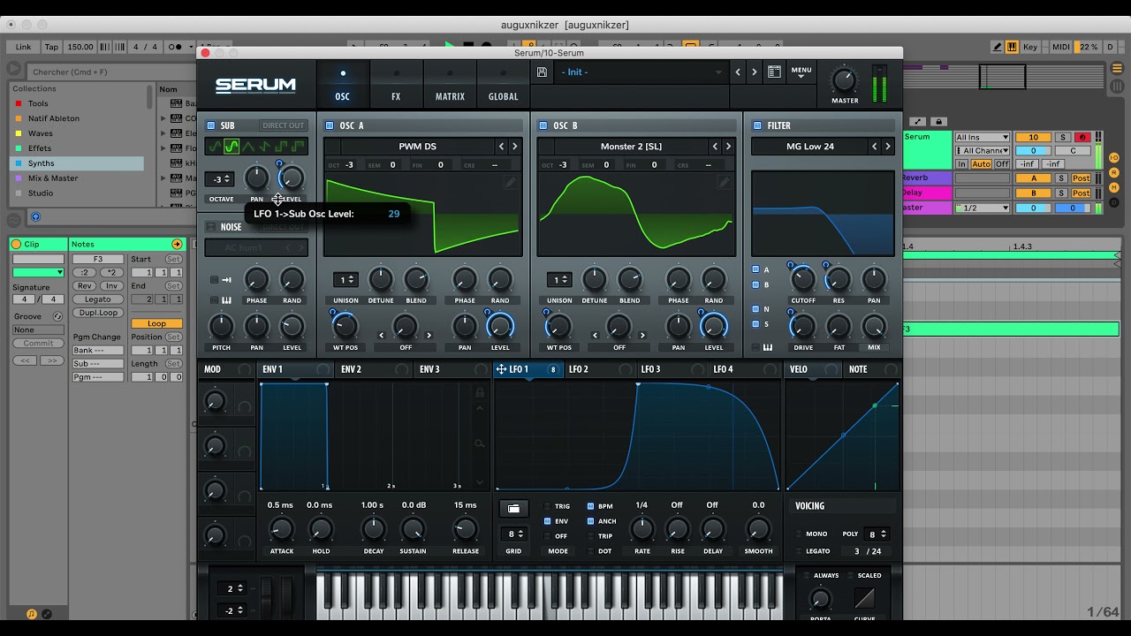Screen dimensions: 1131x636
Task: Click the pencil edit icon in OSC A
Action: point(510,182)
